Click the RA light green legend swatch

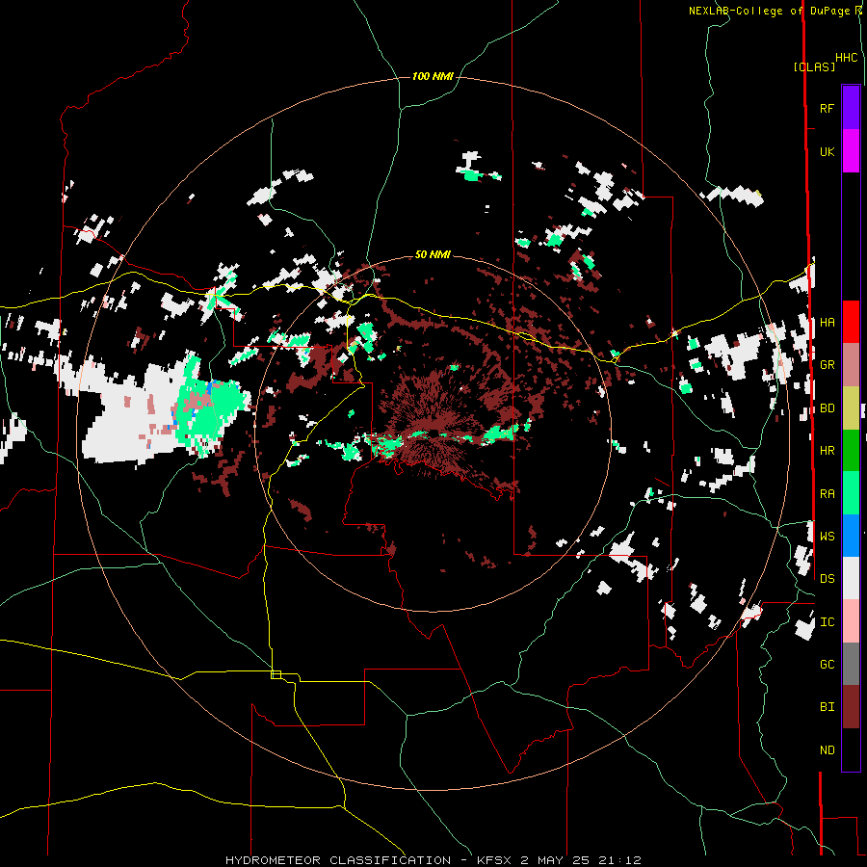851,493
